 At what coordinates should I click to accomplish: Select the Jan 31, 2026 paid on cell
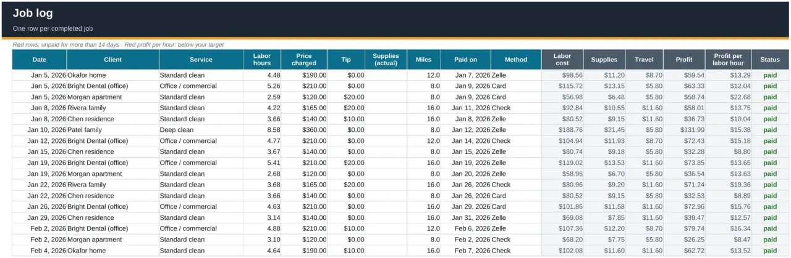point(466,218)
